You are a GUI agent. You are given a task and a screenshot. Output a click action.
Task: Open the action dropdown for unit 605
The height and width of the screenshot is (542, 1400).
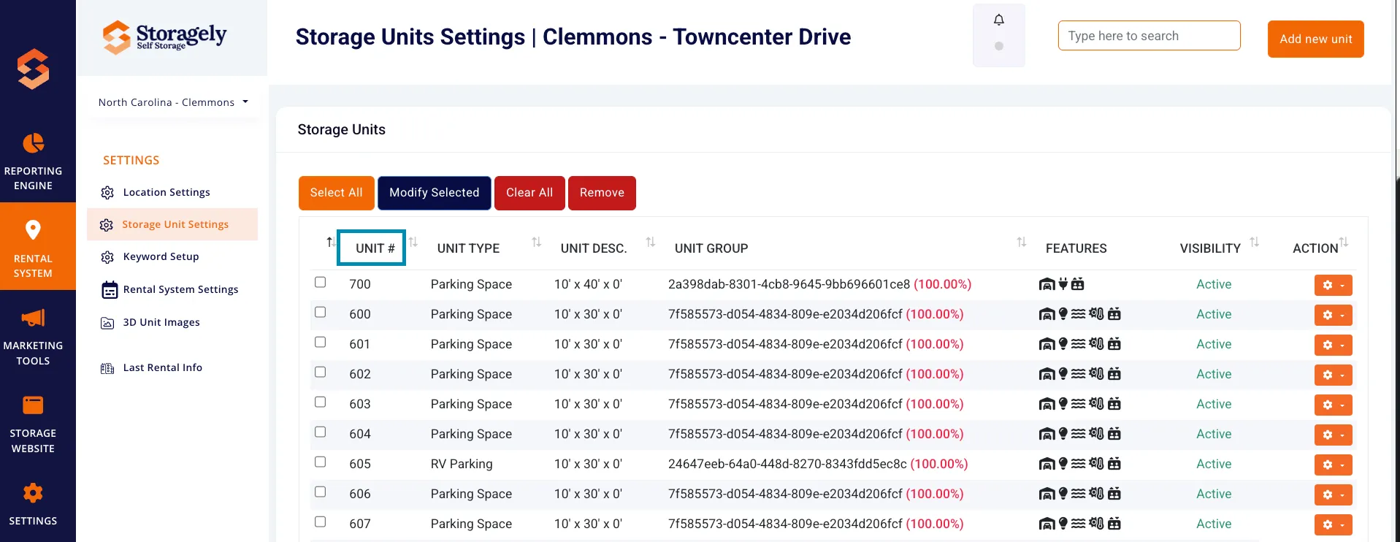[1333, 465]
